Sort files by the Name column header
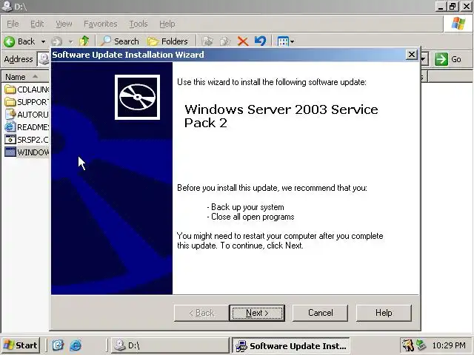 25,77
